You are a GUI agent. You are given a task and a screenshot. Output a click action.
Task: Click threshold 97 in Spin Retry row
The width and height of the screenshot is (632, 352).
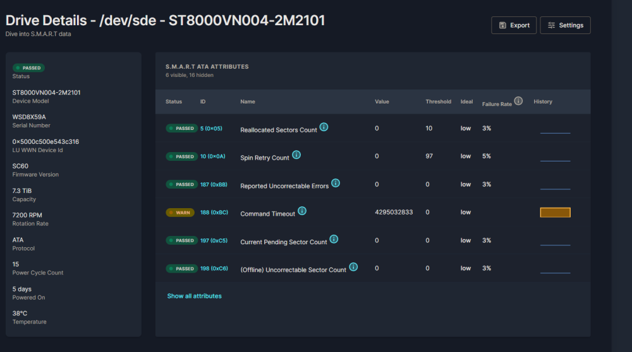click(429, 156)
